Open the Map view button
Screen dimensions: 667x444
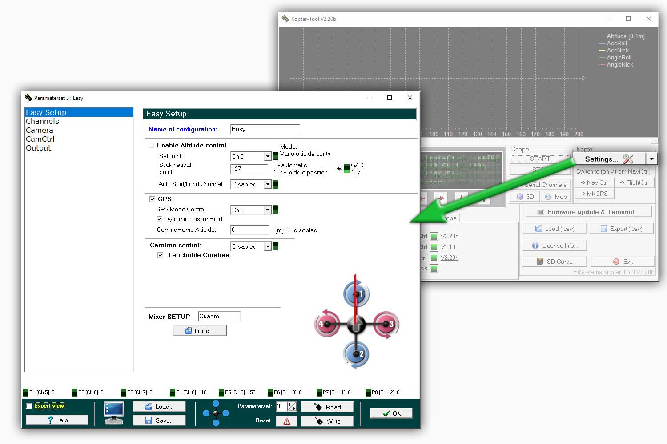coord(555,197)
